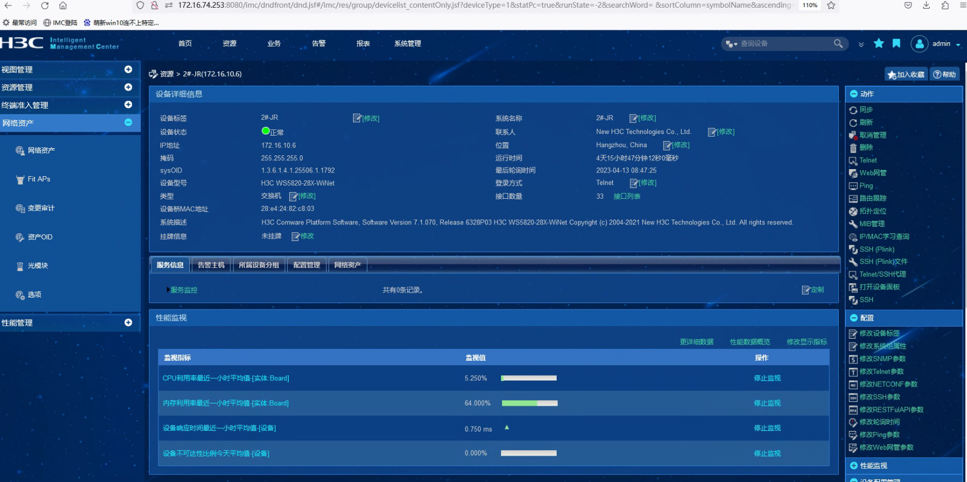Open the Telnet/SSH代理 action

[882, 274]
